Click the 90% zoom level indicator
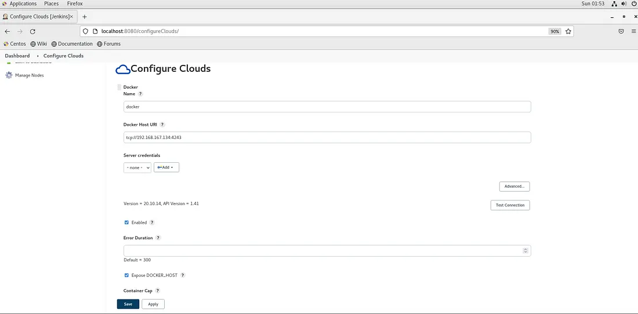The image size is (638, 314). (554, 31)
